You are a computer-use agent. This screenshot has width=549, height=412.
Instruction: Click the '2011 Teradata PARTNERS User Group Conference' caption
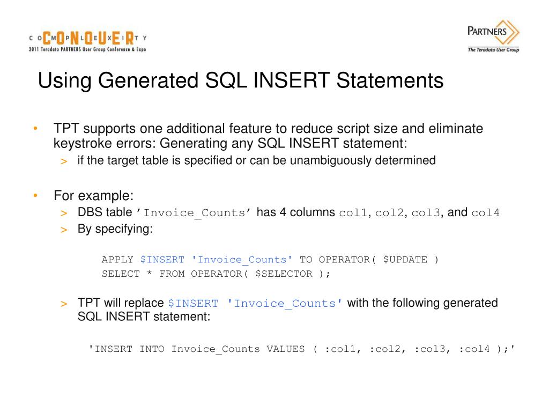tap(87, 49)
